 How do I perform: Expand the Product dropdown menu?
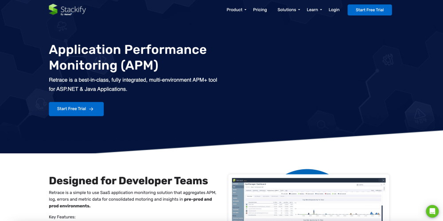pyautogui.click(x=236, y=10)
